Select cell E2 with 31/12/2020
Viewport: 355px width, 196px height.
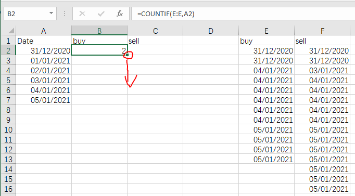tap(267, 50)
